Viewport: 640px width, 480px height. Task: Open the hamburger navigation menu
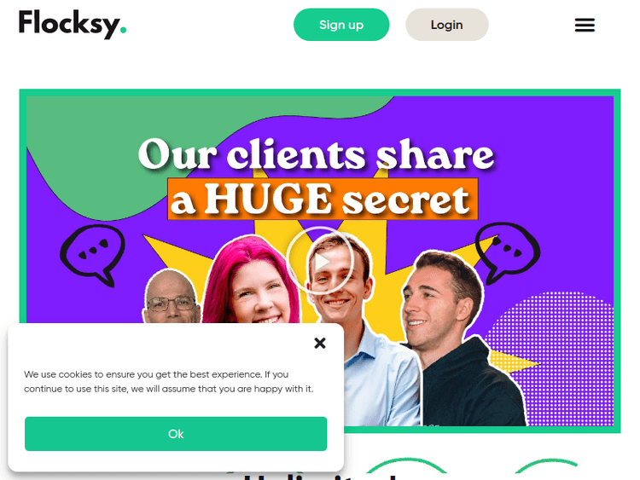(585, 25)
